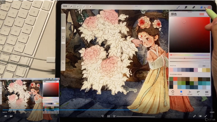This screenshot has width=217, height=122.
Task: Switch to the 色盘 Disc tab
Action: (x=173, y=92)
